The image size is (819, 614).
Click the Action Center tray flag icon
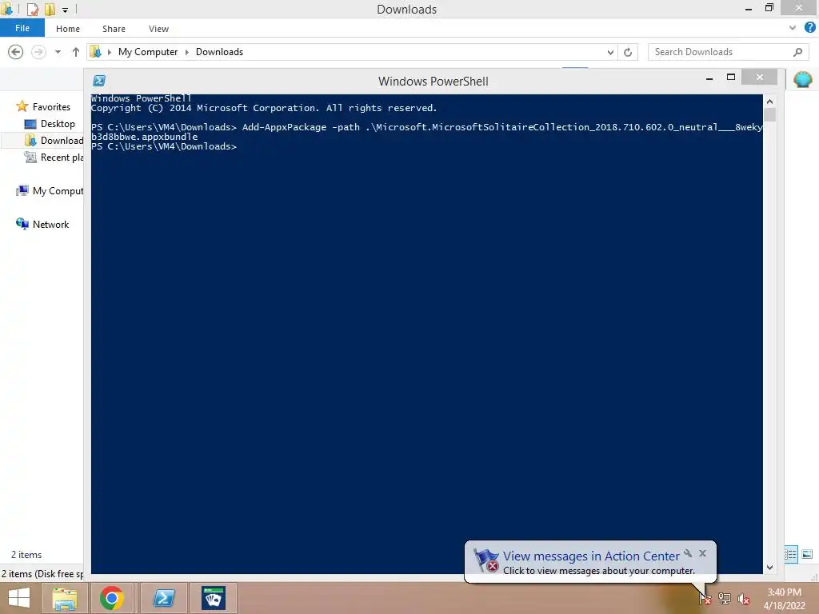pos(705,598)
